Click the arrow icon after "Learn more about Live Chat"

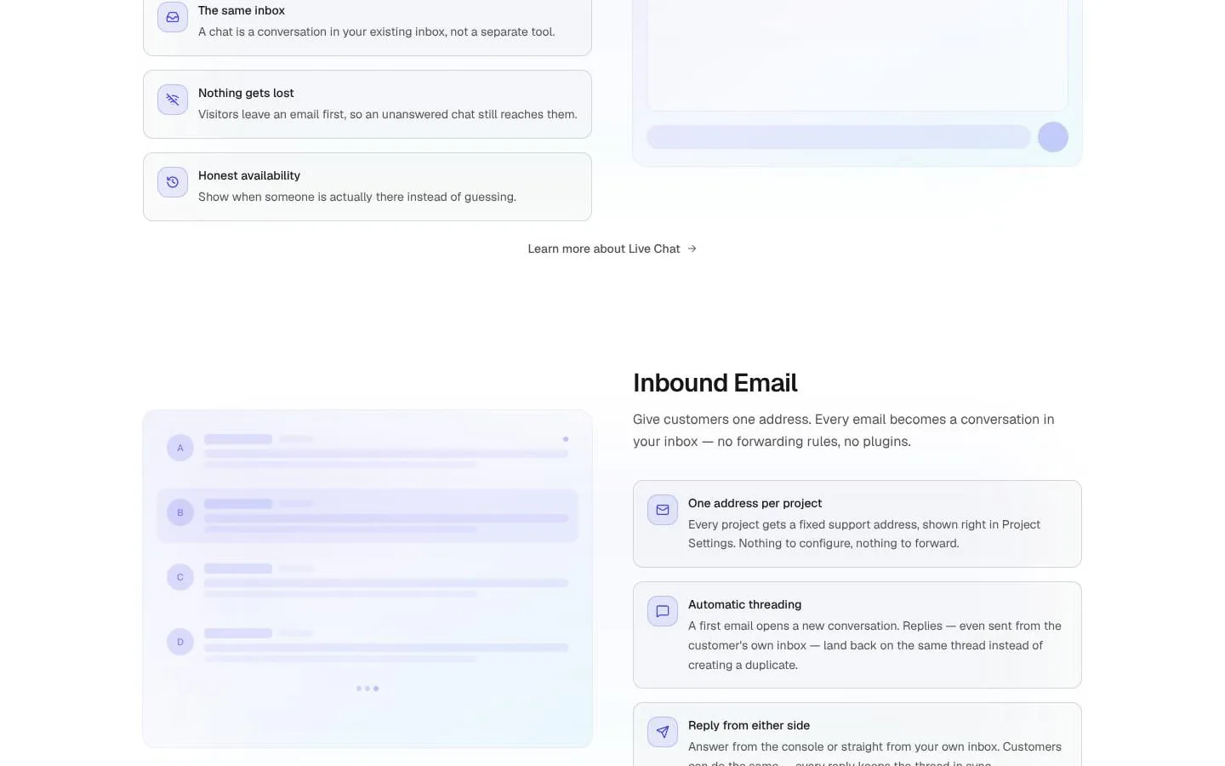[x=692, y=249]
